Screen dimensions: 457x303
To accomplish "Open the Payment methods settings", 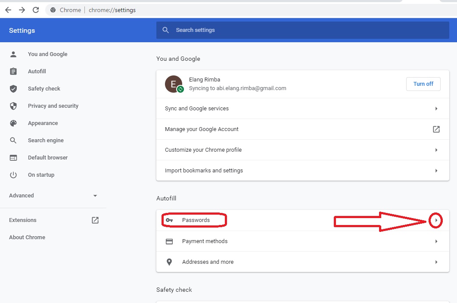I will point(302,241).
